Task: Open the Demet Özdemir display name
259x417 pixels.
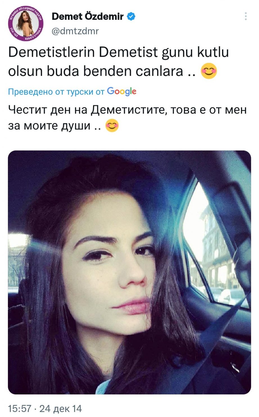Action: tap(88, 17)
